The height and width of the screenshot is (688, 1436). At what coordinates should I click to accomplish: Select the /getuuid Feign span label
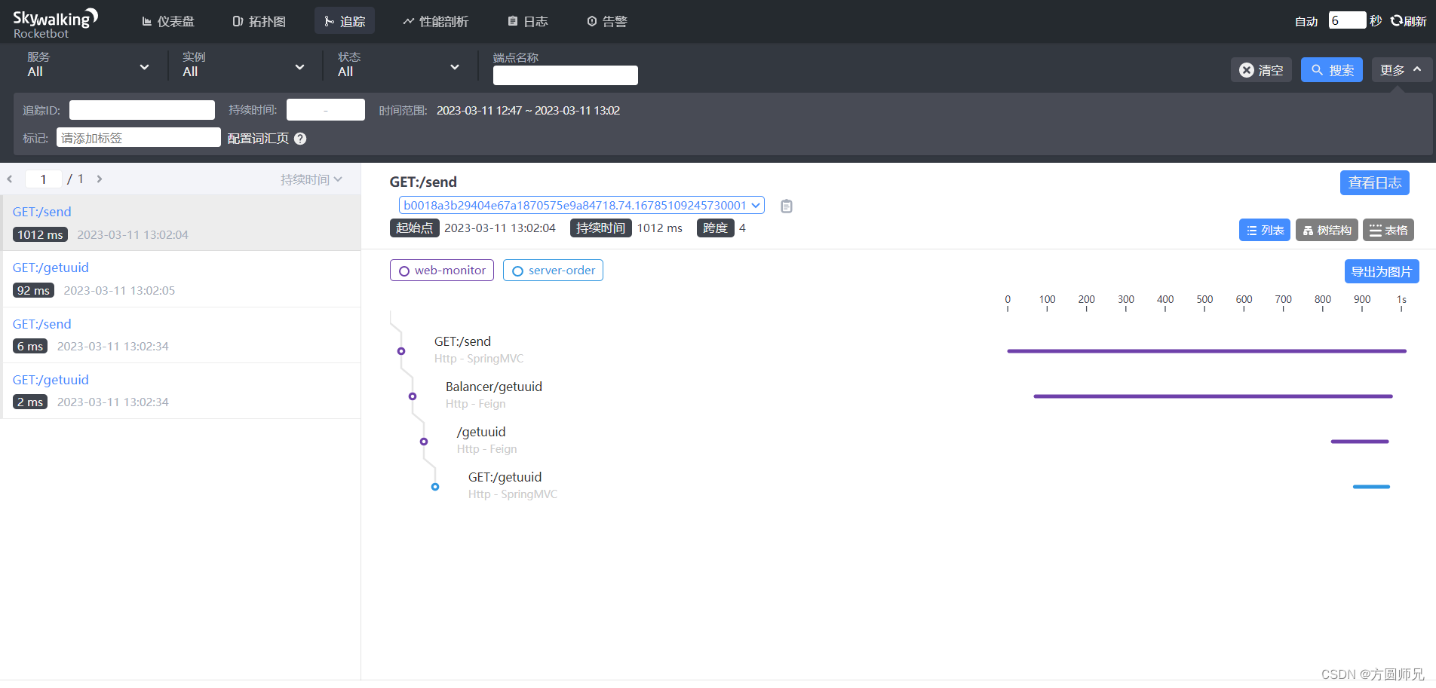click(481, 432)
